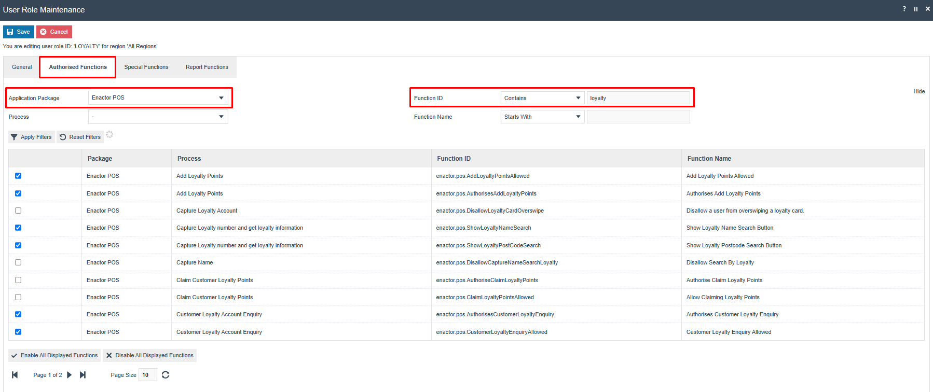Open the Report Functions tab
Screen dimensions: 933x392
click(x=207, y=67)
